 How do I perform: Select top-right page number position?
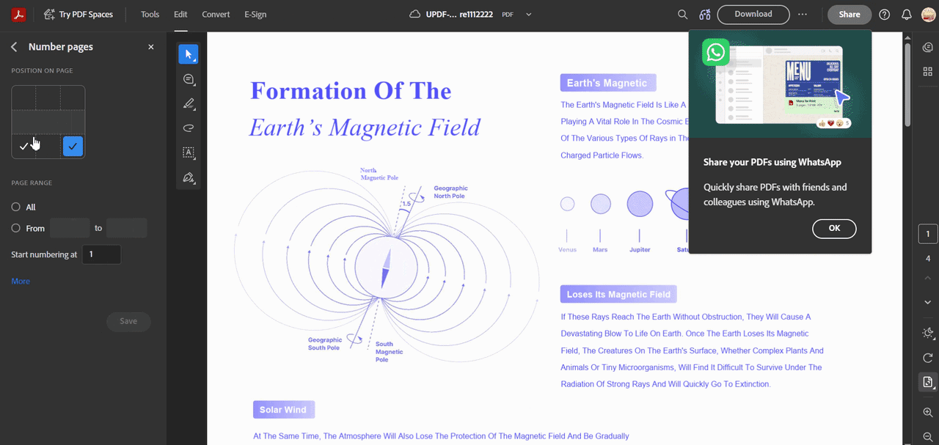pos(73,97)
